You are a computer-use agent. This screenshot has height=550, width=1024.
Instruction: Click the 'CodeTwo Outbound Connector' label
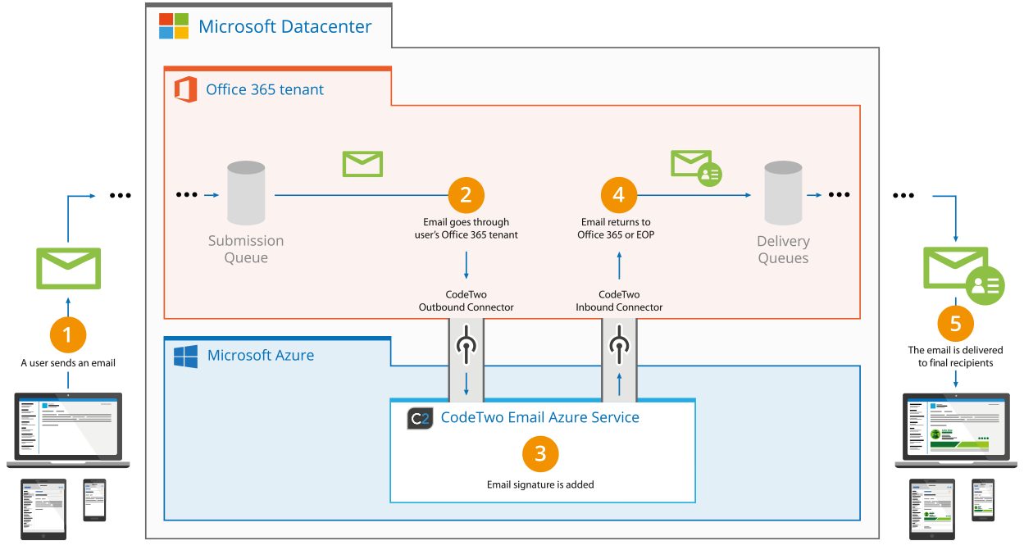coord(466,300)
